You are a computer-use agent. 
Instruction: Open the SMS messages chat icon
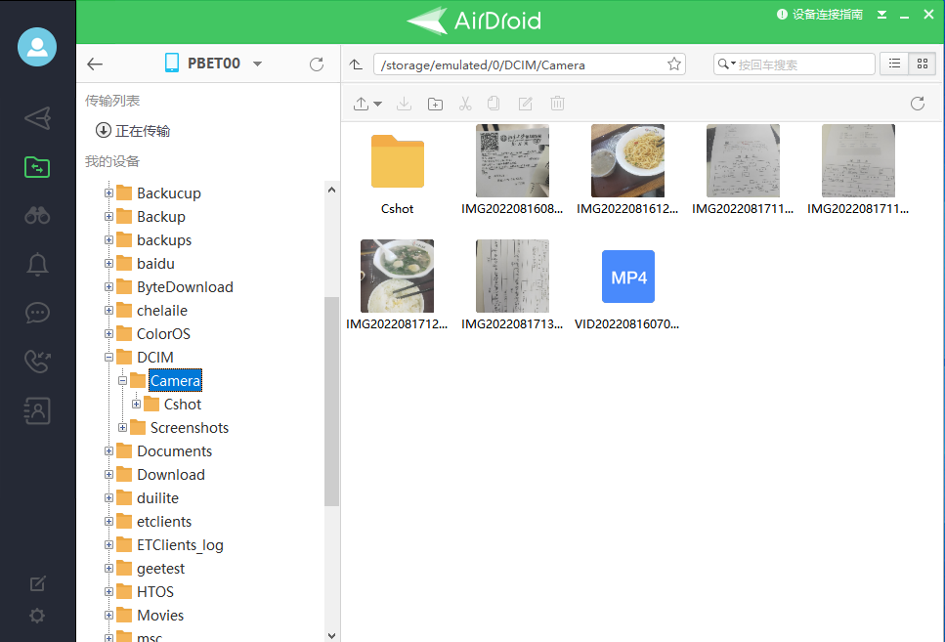click(37, 313)
